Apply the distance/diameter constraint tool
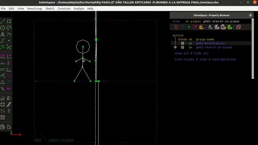This screenshot has width=258, height=145. [x=3, y=56]
